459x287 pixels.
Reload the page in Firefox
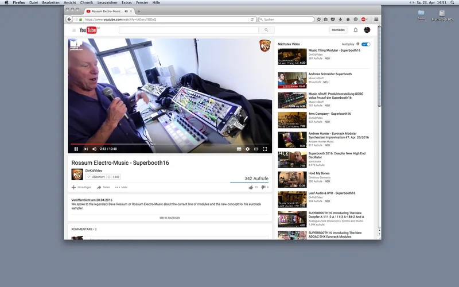coord(252,20)
